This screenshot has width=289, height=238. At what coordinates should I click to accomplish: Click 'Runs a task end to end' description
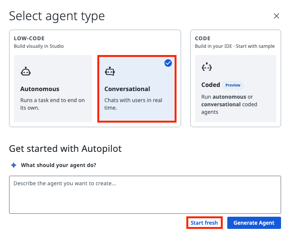coord(53,104)
